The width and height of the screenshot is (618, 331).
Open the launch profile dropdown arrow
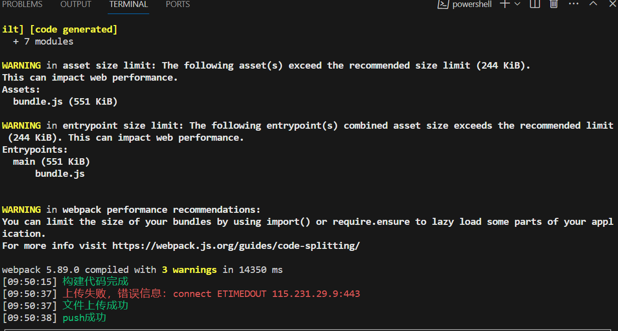[x=517, y=4]
